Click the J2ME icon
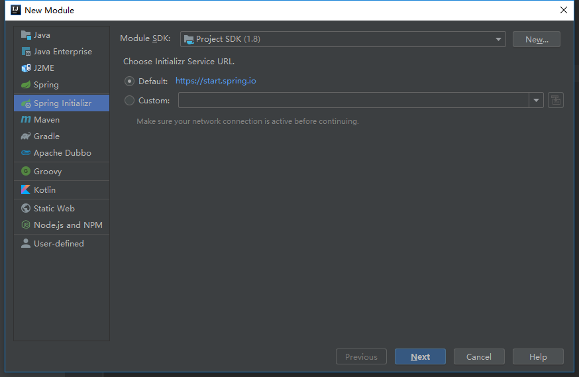This screenshot has width=579, height=377. point(26,68)
